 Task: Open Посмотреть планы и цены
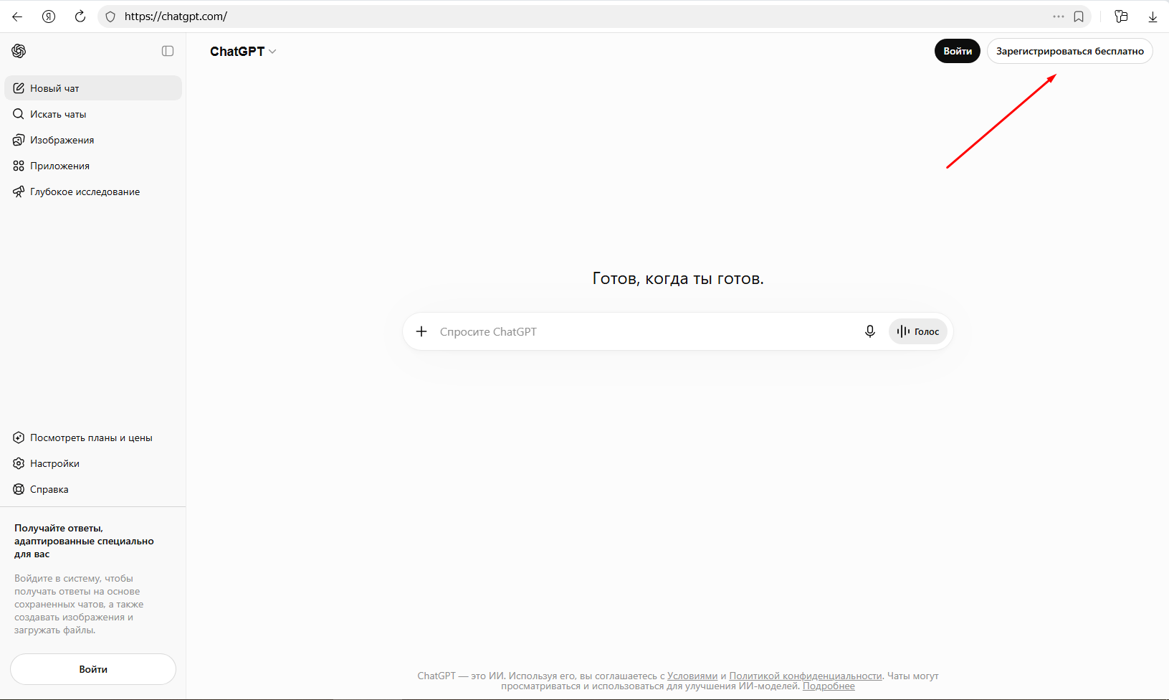click(93, 437)
